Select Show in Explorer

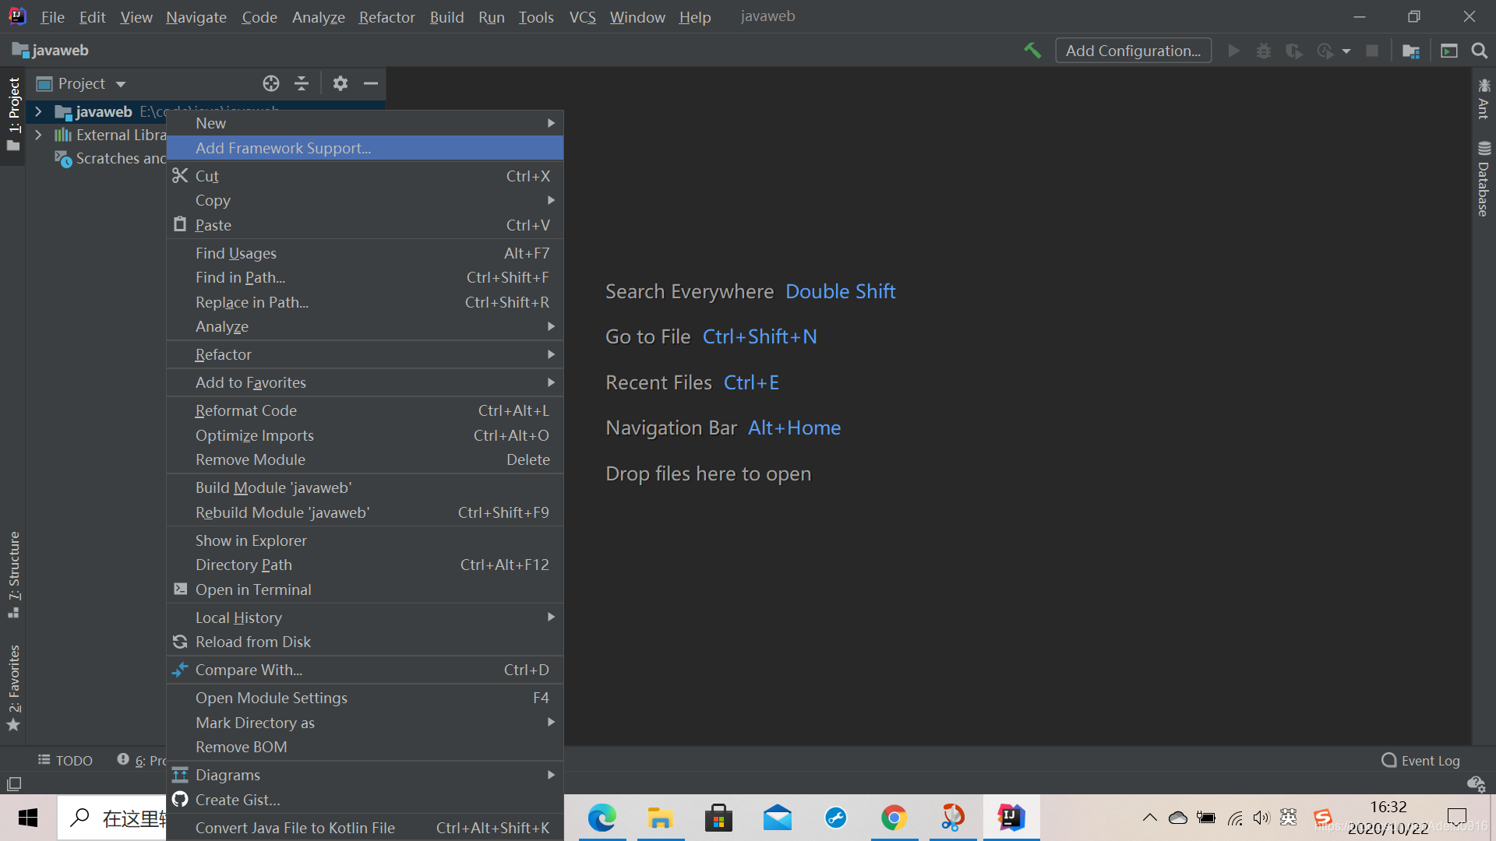pos(365,540)
